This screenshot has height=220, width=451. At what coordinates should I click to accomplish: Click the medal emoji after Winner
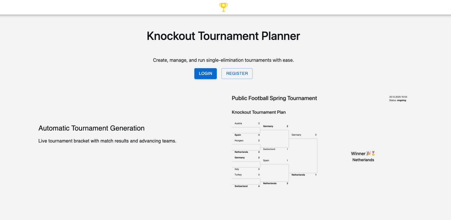(373, 154)
